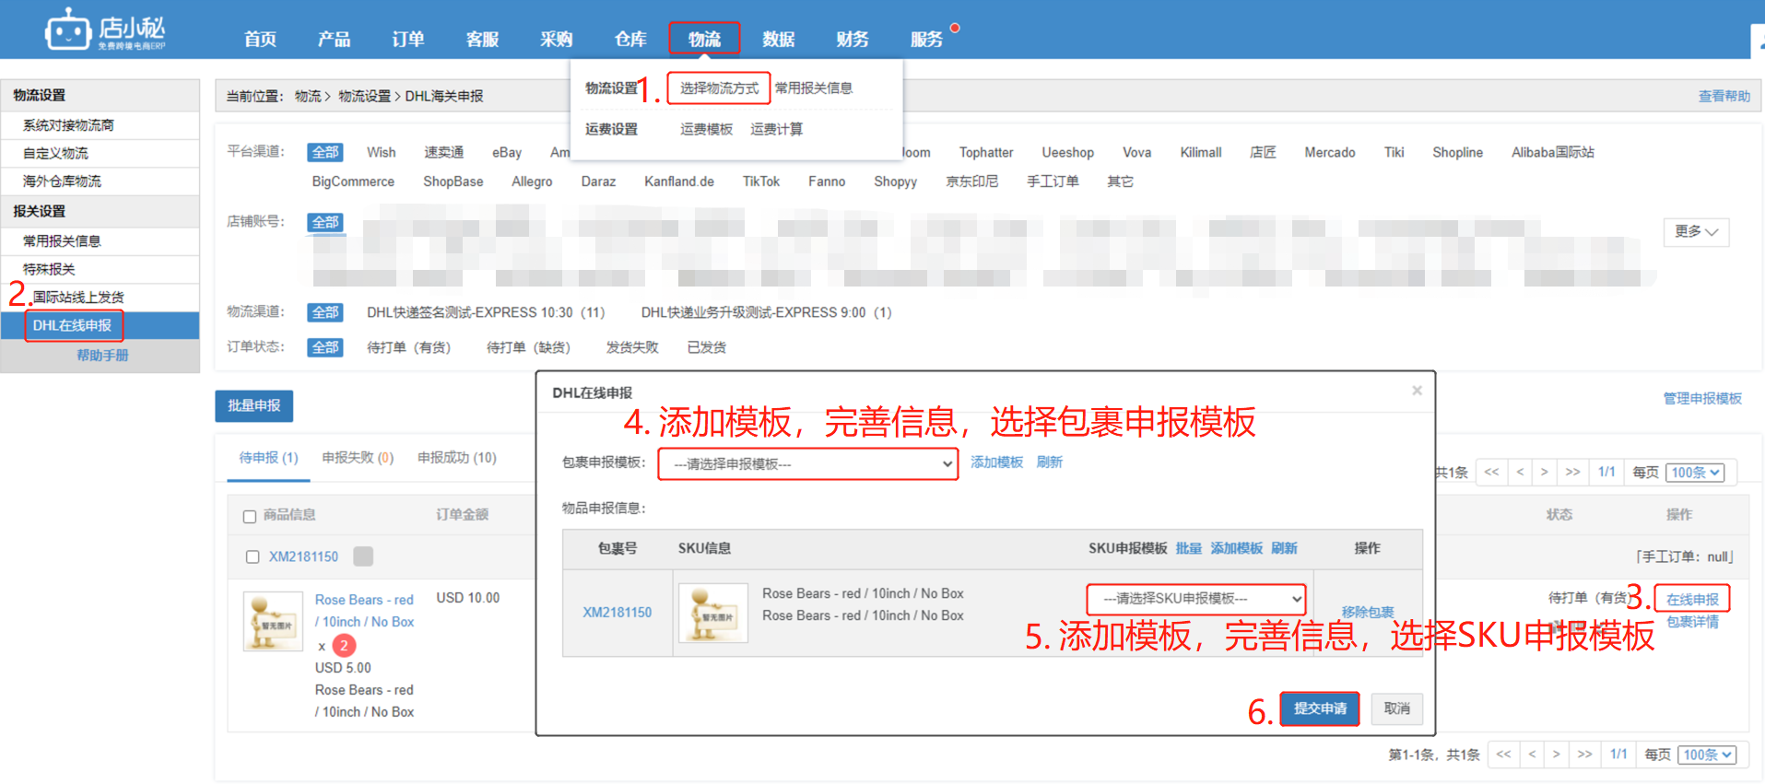
Task: Open the 首页 top menu
Action: tap(260, 39)
